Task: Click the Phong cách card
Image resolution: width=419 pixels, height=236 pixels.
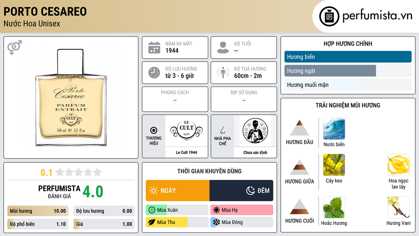Action: pyautogui.click(x=175, y=99)
